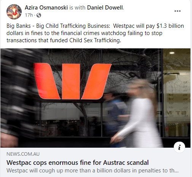192x177 pixels.
Task: Open the three-dot post options menu
Action: pos(178,11)
